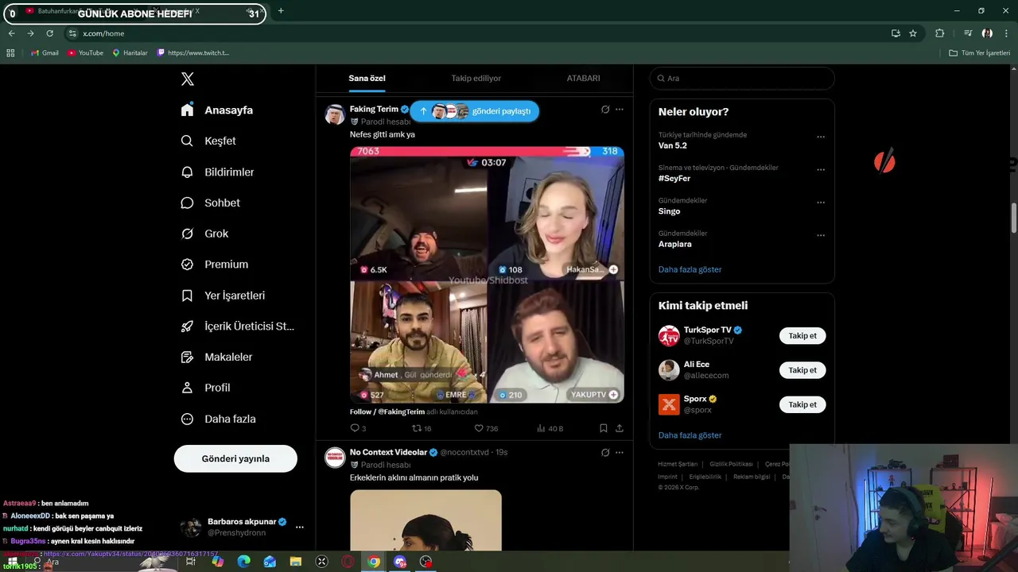
Task: Open Chrome apps grid icon
Action: pyautogui.click(x=10, y=52)
